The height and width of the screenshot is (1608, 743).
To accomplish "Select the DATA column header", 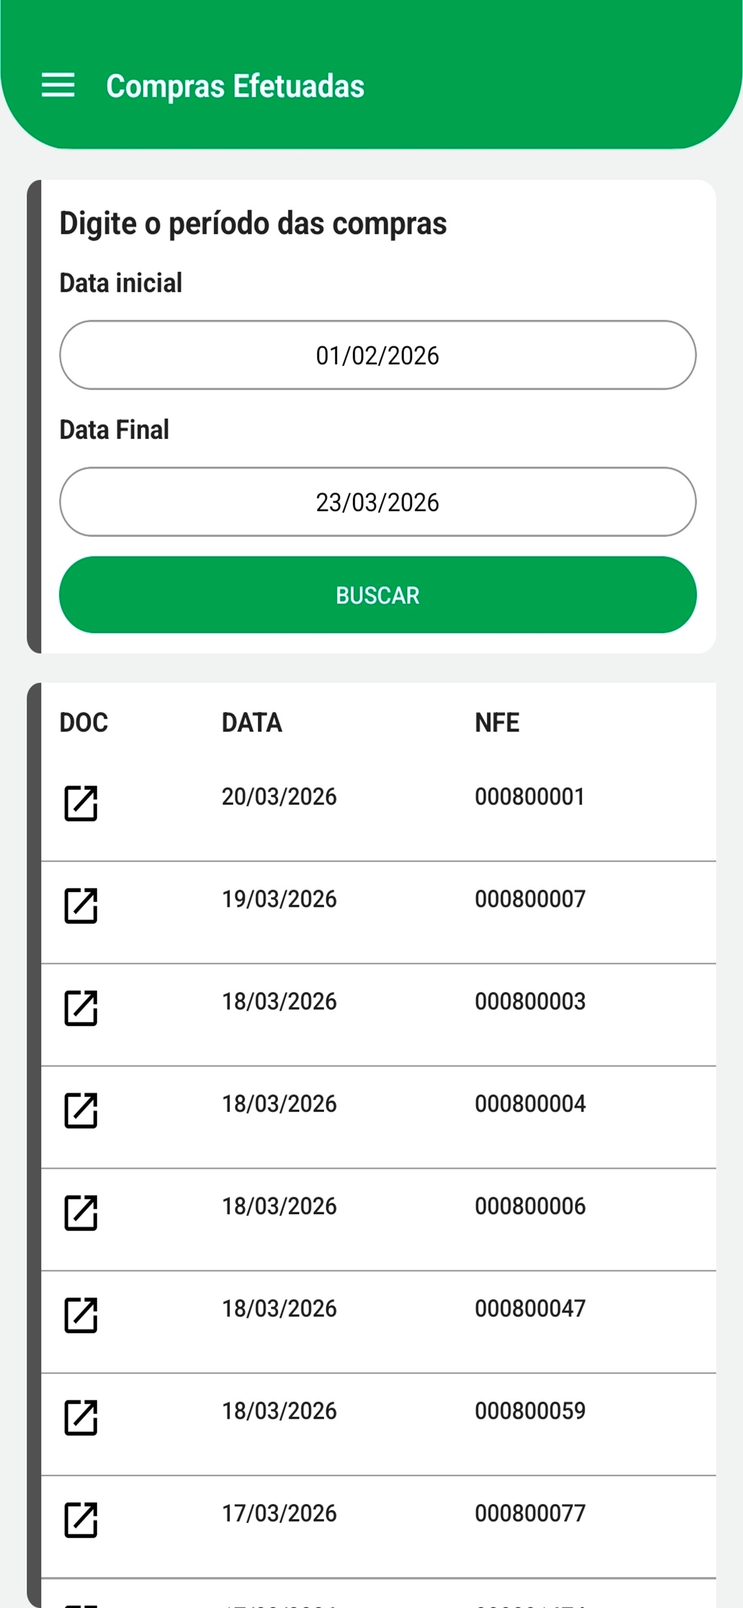I will coord(252,722).
